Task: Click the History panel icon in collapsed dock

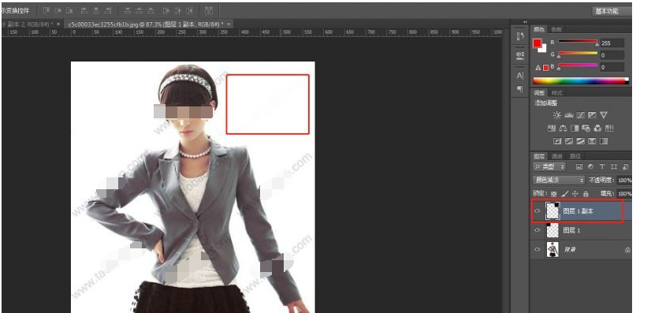Action: tap(520, 36)
